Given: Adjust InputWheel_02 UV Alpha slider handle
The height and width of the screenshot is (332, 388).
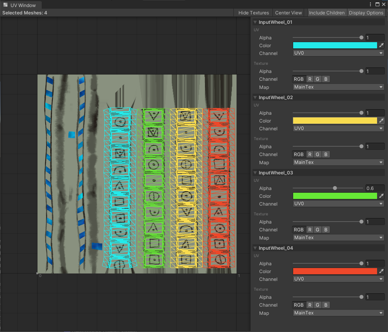Looking at the screenshot, I should 361,113.
